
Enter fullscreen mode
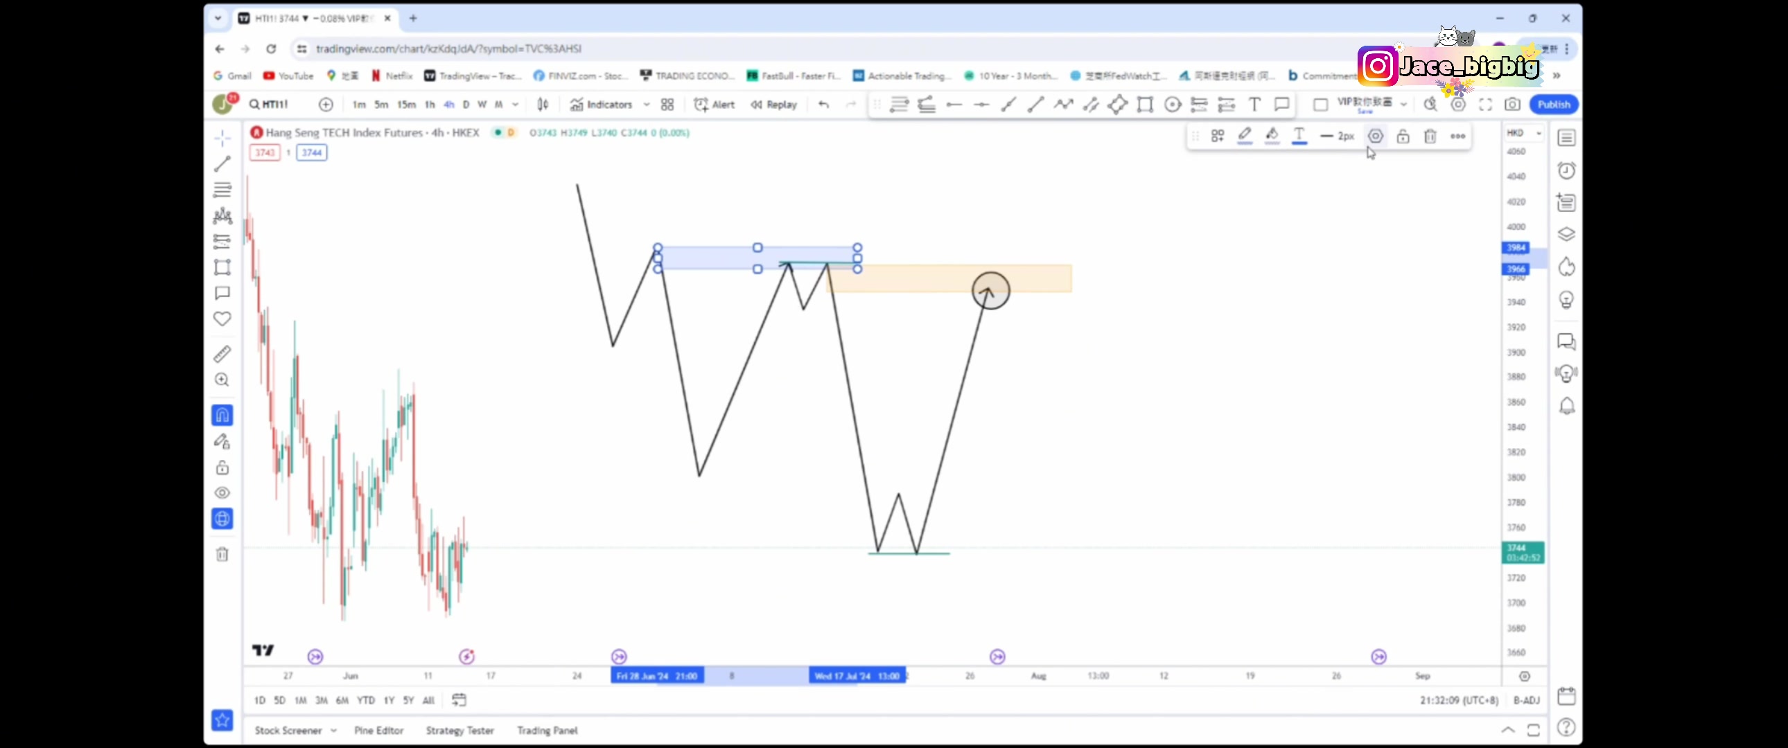tap(1485, 104)
